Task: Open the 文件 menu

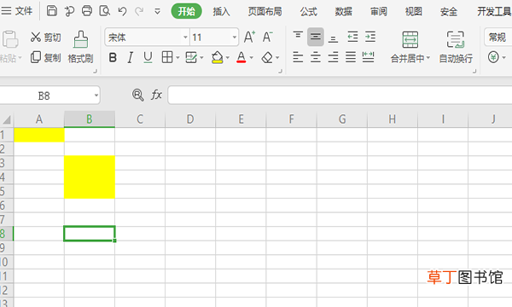Action: (17, 11)
